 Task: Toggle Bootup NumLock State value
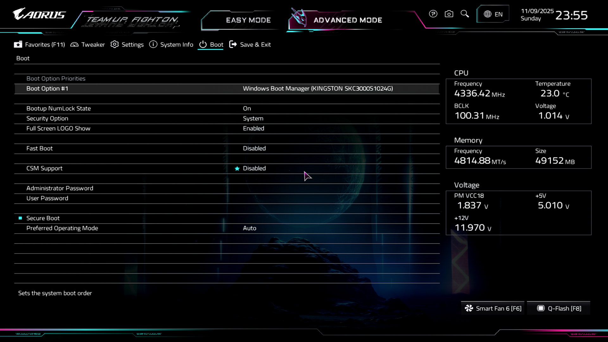tap(247, 109)
